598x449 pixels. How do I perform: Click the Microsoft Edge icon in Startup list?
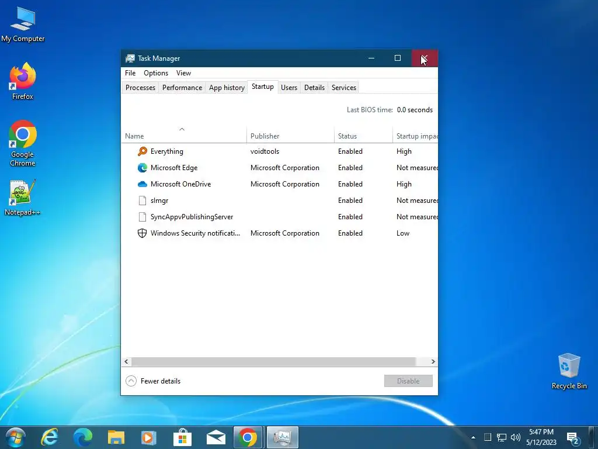pos(142,168)
